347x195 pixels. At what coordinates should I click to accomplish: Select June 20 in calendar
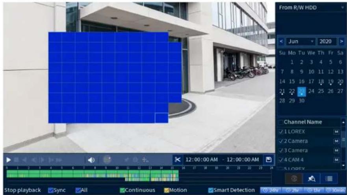tap(340, 81)
